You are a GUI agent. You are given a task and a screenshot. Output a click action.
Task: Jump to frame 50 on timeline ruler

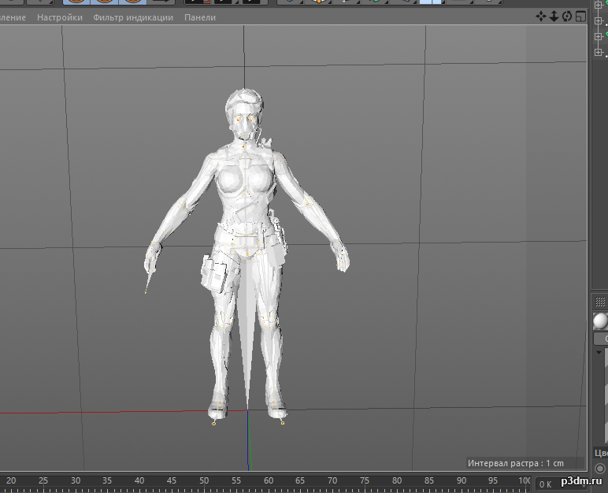point(203,480)
